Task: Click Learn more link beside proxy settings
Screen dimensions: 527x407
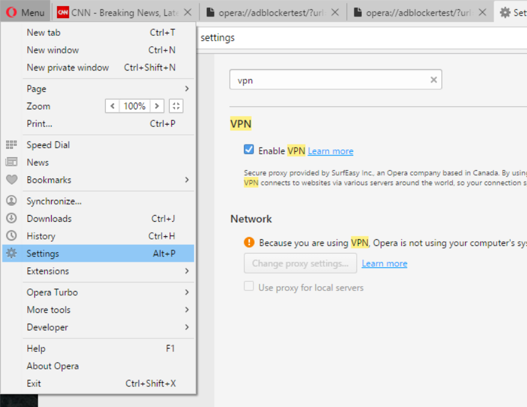Action: [384, 264]
